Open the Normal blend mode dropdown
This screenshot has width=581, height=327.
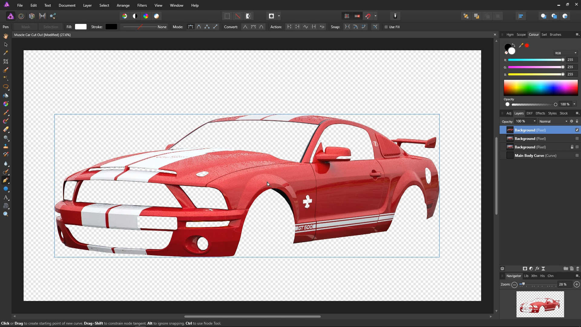coord(553,121)
